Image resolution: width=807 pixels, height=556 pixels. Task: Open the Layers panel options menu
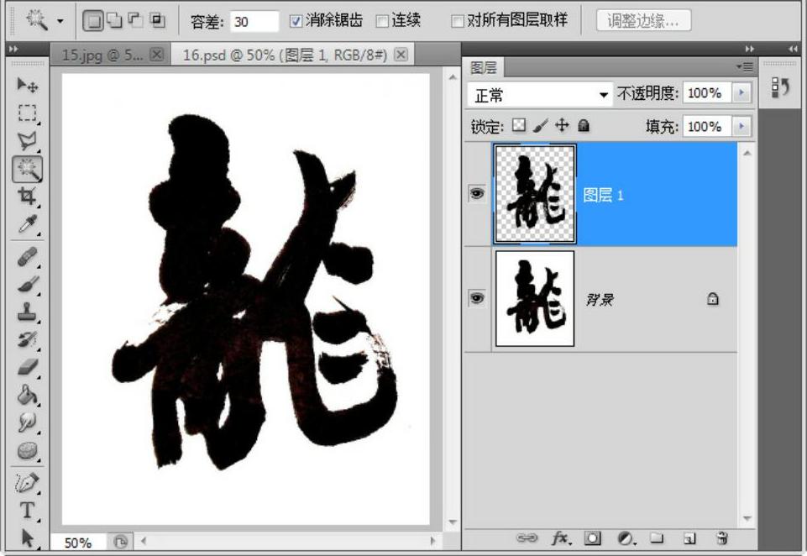pos(744,67)
